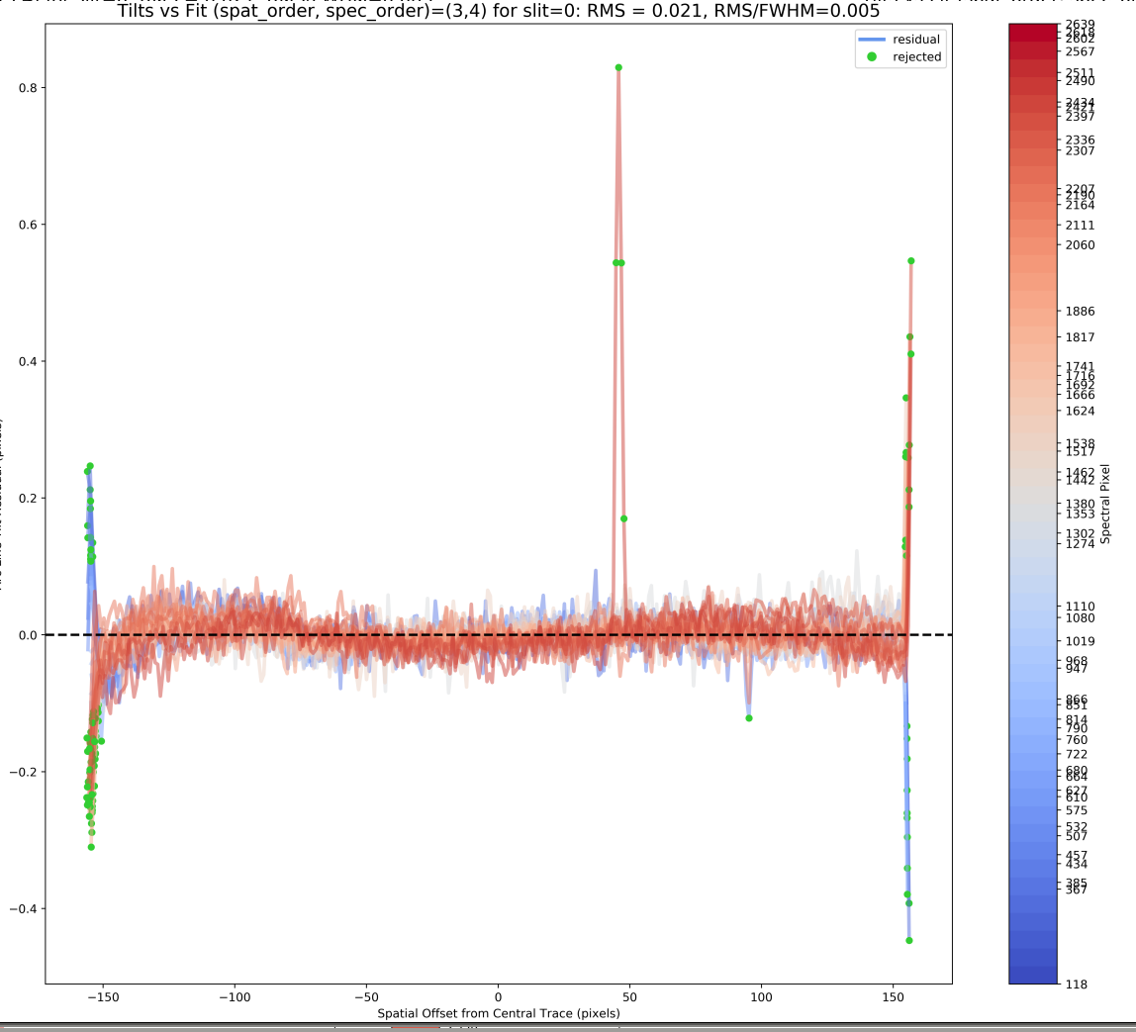Image resolution: width=1136 pixels, height=1032 pixels.
Task: Click the x-axis tick label −150
Action: pos(103,997)
